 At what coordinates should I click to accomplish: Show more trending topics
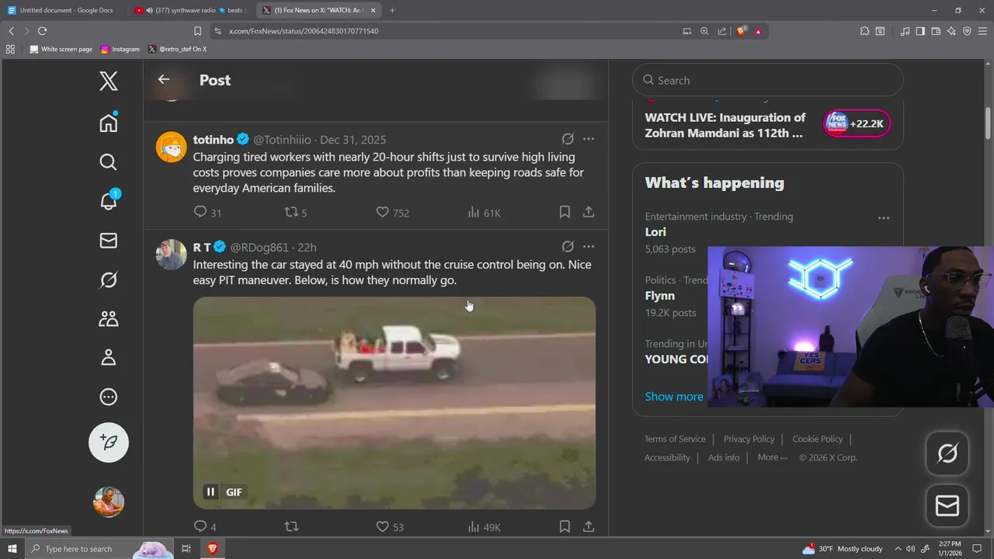[x=674, y=396]
